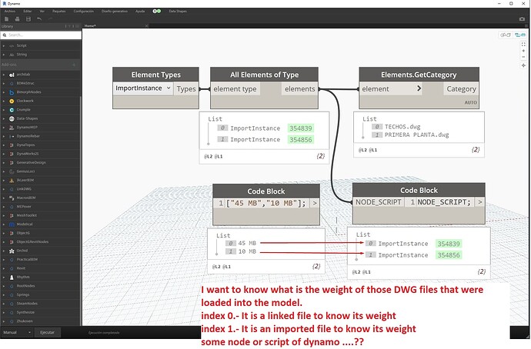Click the IkLeerBIM package icon
The image size is (531, 349).
12,180
